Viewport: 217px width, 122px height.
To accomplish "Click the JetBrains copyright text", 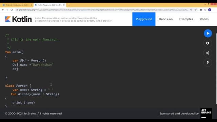I will [x=33, y=114].
